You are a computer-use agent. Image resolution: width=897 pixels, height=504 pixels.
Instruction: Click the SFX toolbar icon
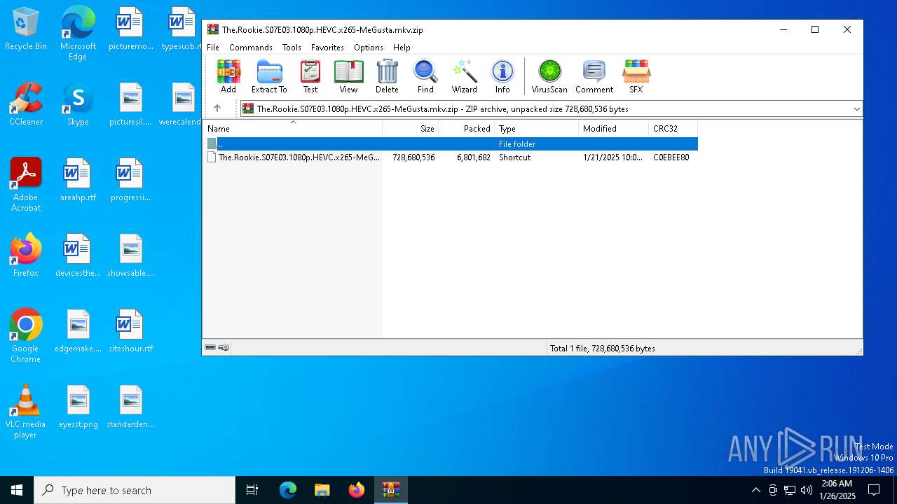coord(636,76)
